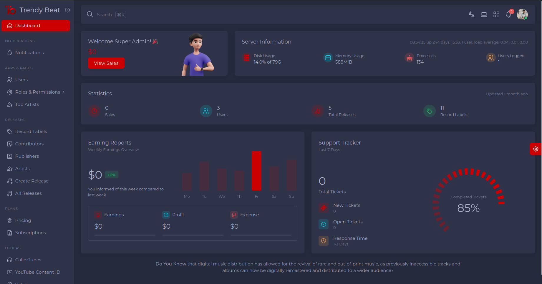Toggle the sidebar pin radio icon
Screen dimensions: 542x284
coord(67,10)
